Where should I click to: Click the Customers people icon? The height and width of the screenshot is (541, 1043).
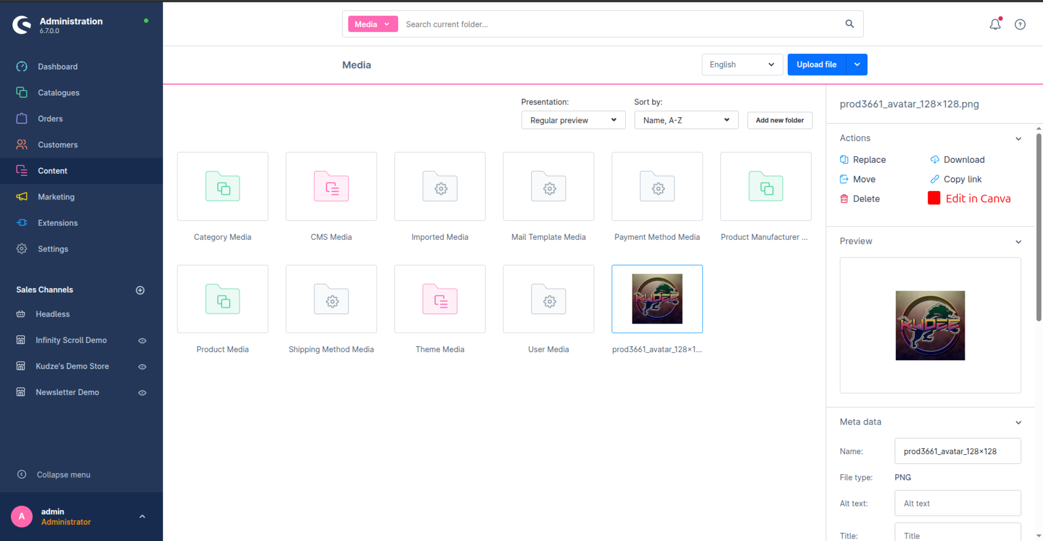(x=22, y=145)
